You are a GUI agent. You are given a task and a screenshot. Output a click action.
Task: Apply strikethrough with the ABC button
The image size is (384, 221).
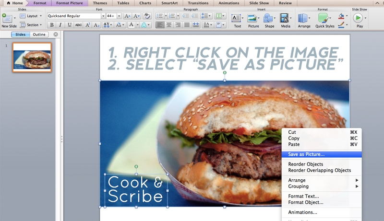click(x=78, y=25)
